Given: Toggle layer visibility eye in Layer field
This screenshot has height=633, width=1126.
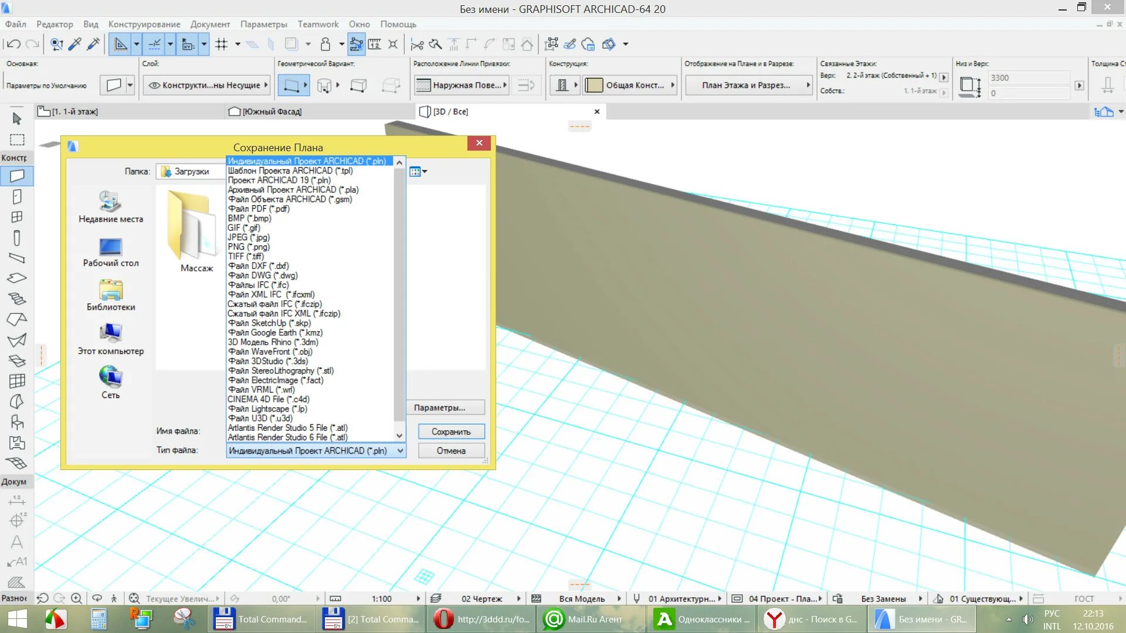Looking at the screenshot, I should point(154,85).
